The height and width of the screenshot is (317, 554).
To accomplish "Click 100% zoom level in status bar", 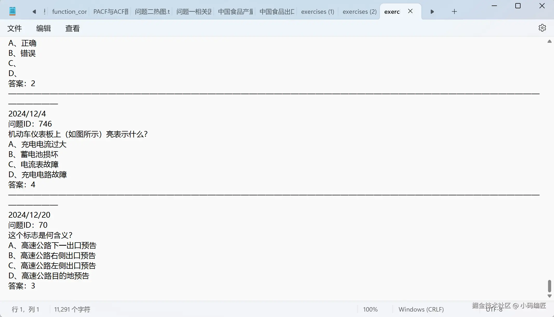I will pyautogui.click(x=370, y=309).
